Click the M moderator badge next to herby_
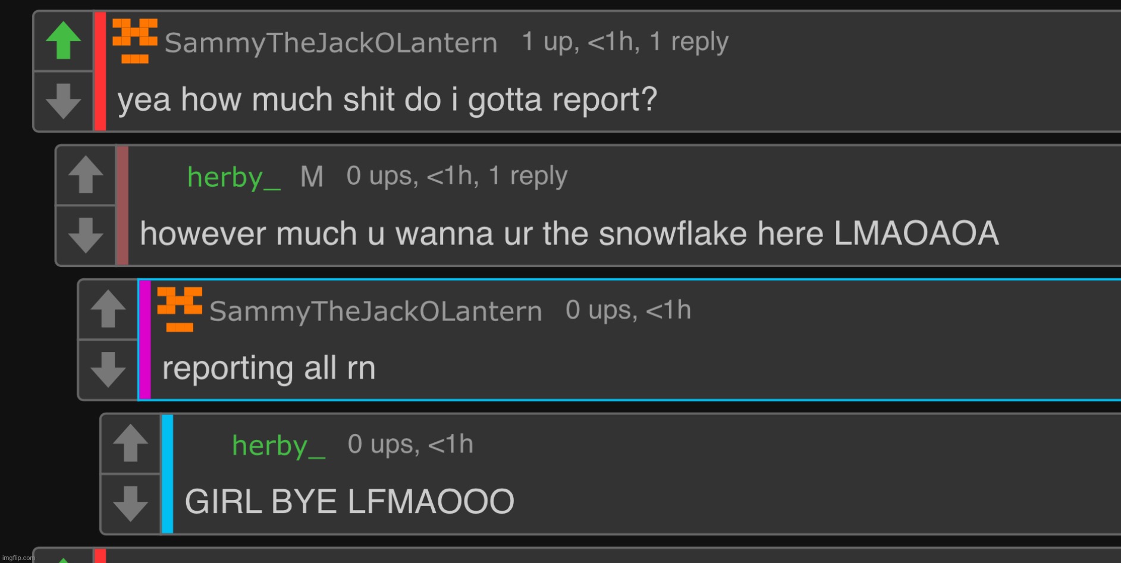Screen dimensions: 1121x563 (x=312, y=177)
